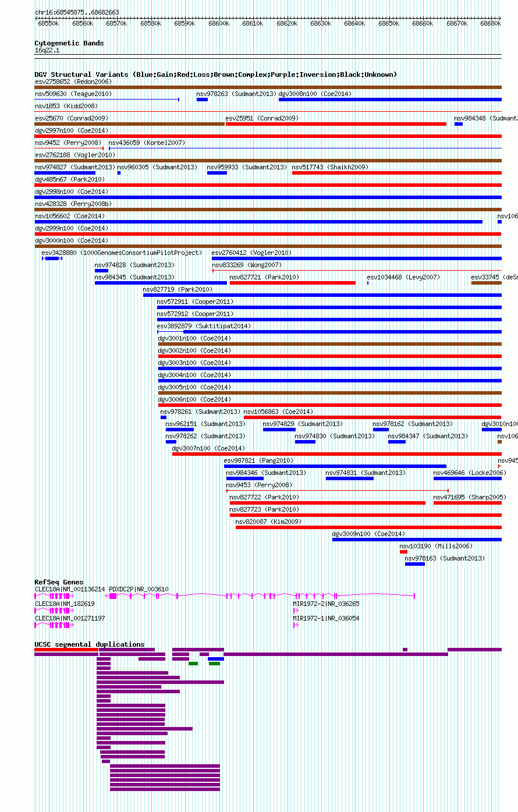The width and height of the screenshot is (518, 812).
Task: Click nsv827721 (Park2010) label
Action: coord(264,277)
